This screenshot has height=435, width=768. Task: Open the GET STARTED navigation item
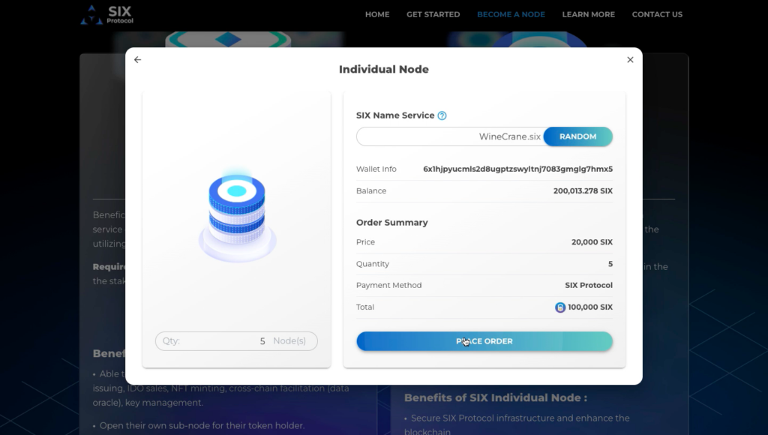tap(433, 13)
